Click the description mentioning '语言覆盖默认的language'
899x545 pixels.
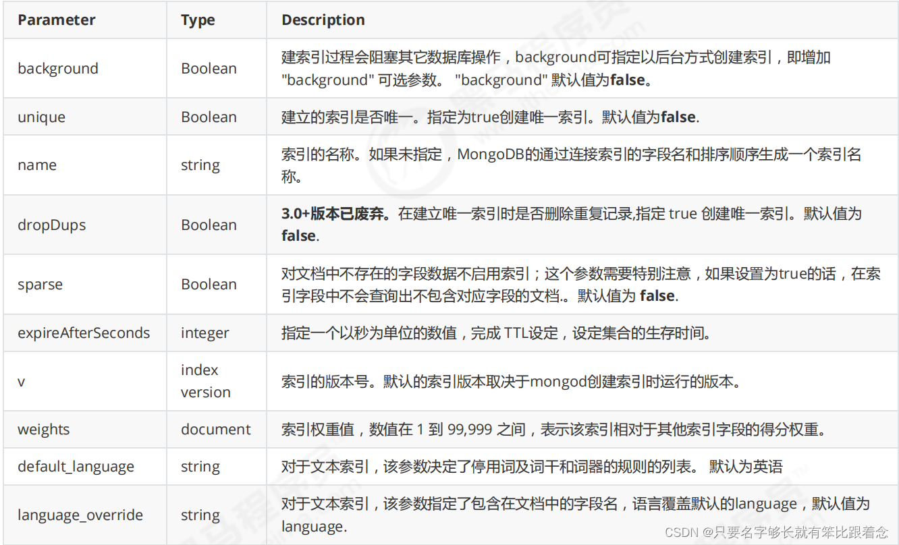click(x=576, y=515)
